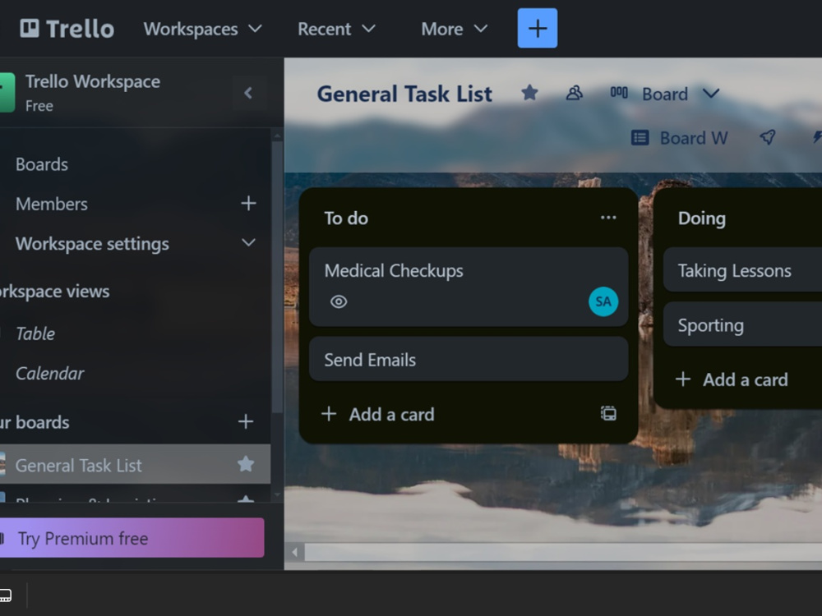Open Boards in the sidebar
This screenshot has width=822, height=616.
[x=42, y=164]
